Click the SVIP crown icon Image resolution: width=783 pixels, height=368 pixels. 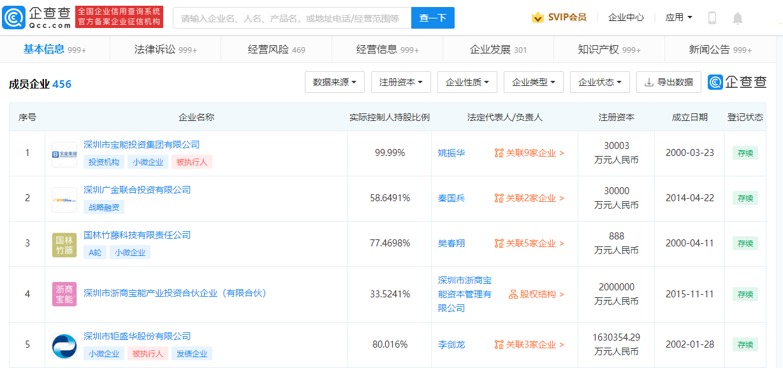click(x=538, y=18)
